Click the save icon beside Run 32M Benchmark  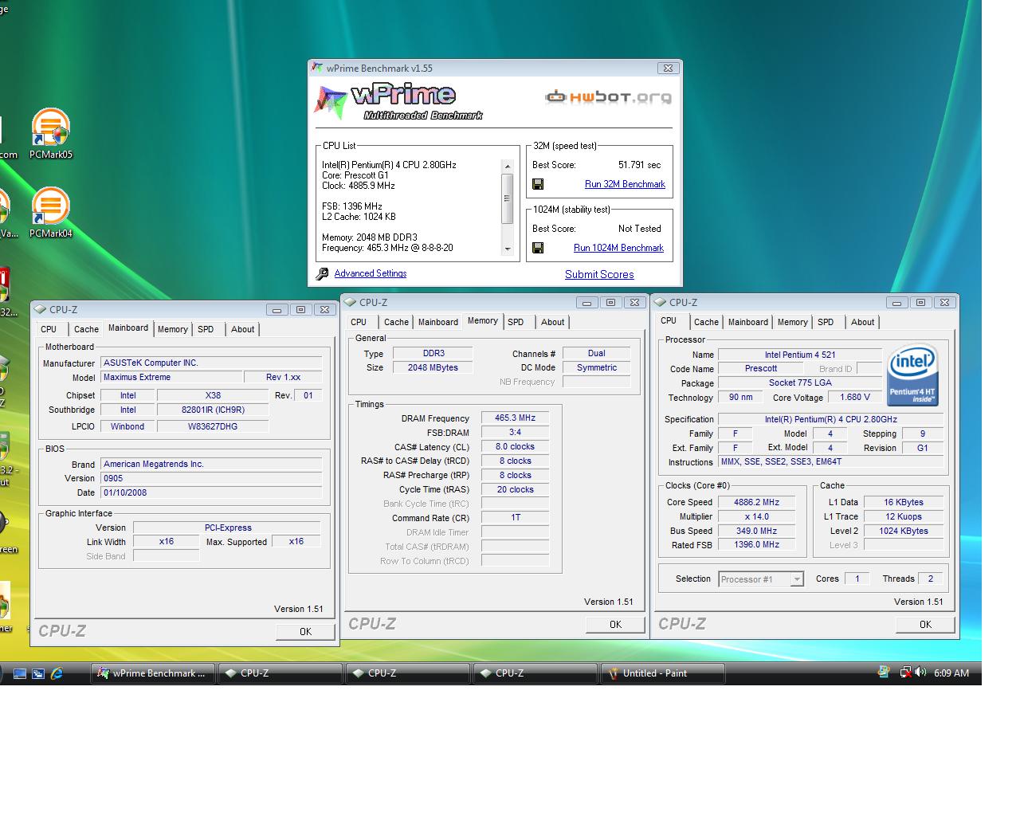pyautogui.click(x=538, y=184)
